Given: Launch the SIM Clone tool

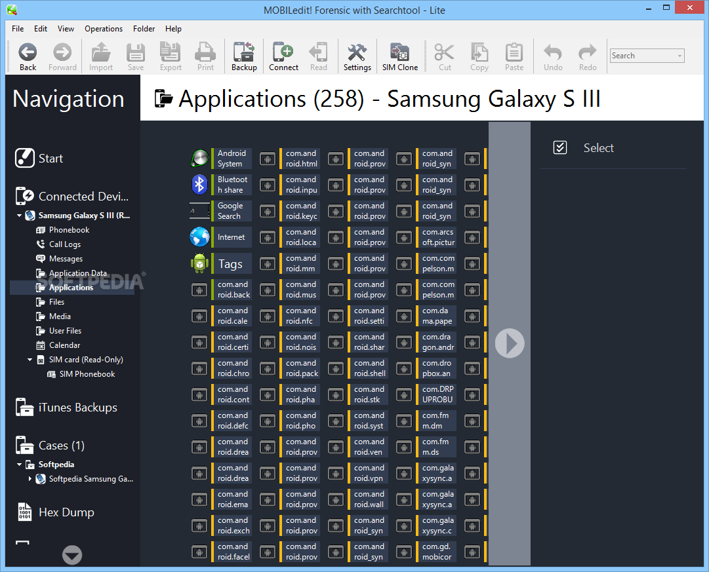Looking at the screenshot, I should [400, 57].
